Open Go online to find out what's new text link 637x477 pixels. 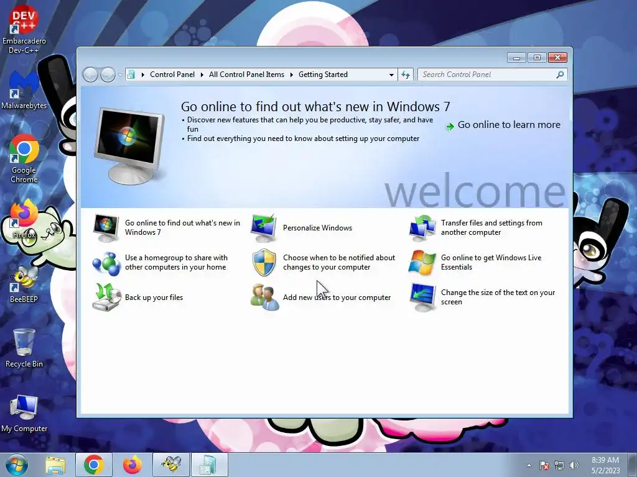pos(182,227)
